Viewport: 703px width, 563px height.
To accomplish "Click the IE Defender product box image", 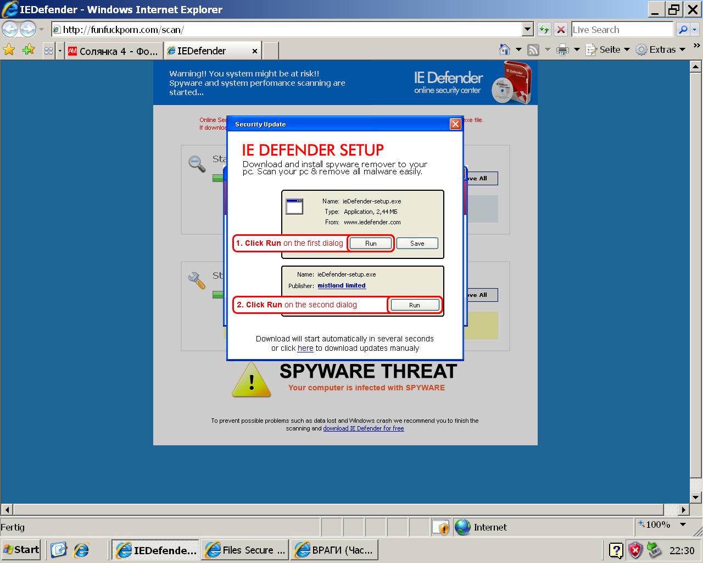I will (x=511, y=82).
